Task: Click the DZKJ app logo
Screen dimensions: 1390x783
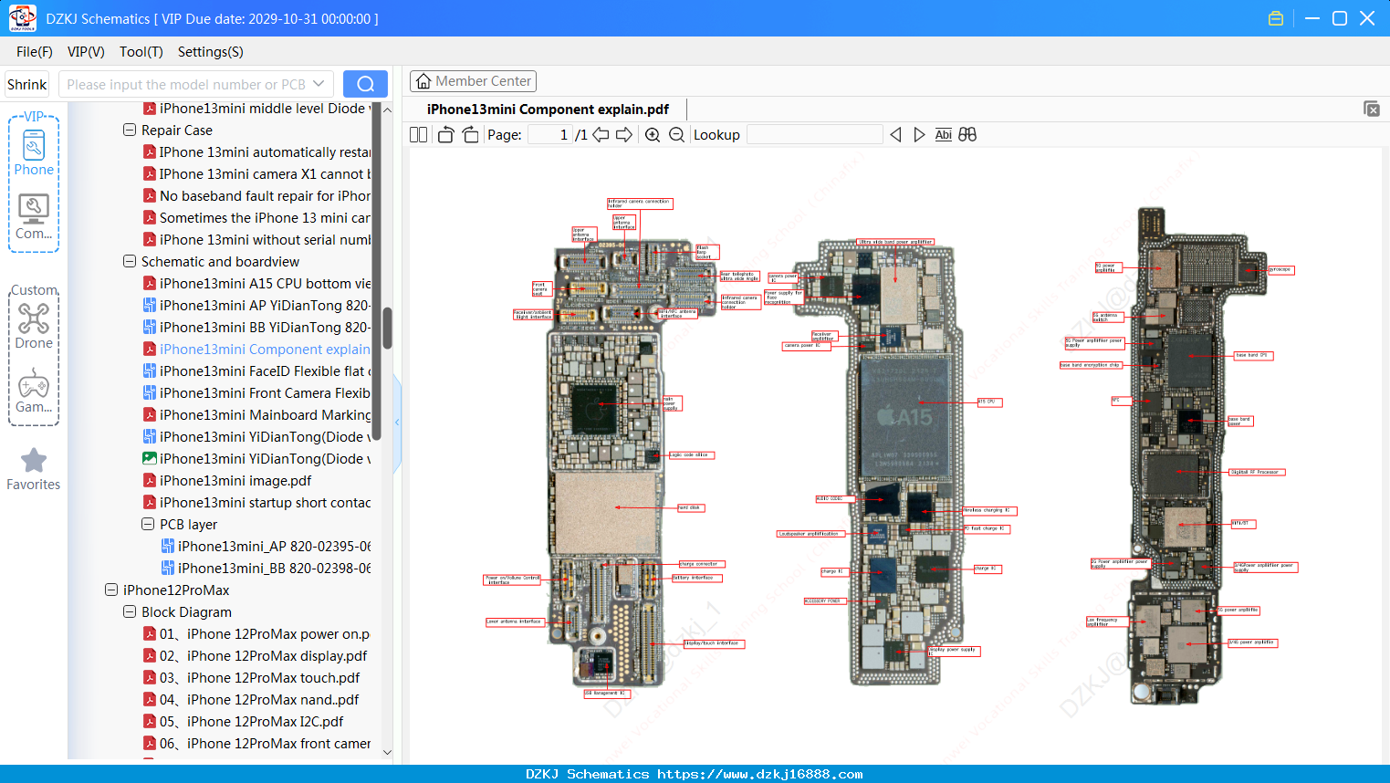Action: pyautogui.click(x=22, y=18)
